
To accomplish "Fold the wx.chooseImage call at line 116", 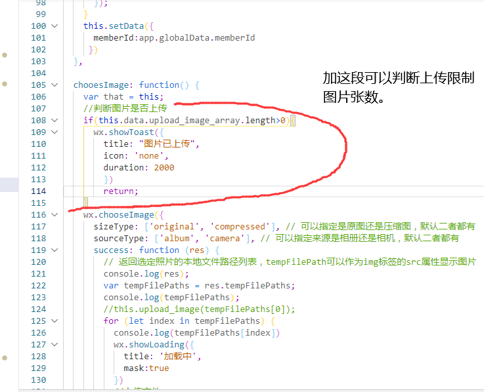I will [55, 215].
